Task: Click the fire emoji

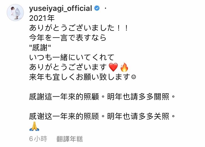Action: coord(124,67)
